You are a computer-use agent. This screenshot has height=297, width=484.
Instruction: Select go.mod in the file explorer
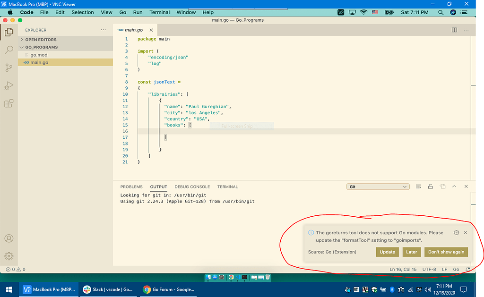(39, 55)
